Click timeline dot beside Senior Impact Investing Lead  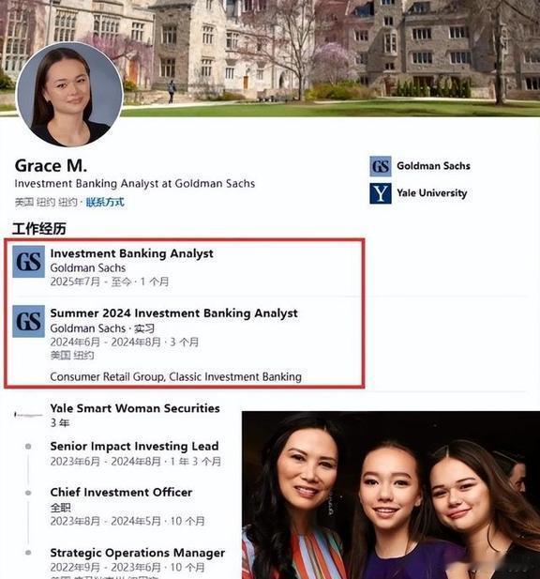(x=28, y=447)
